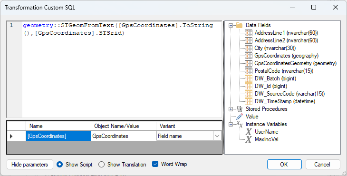
Task: Uncheck the Word Wrap checkbox
Action: [155, 164]
